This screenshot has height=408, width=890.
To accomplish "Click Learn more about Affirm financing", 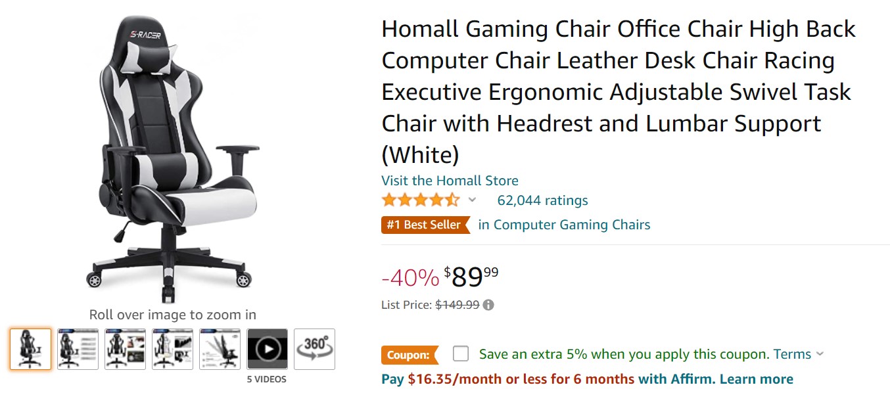I will [x=756, y=379].
